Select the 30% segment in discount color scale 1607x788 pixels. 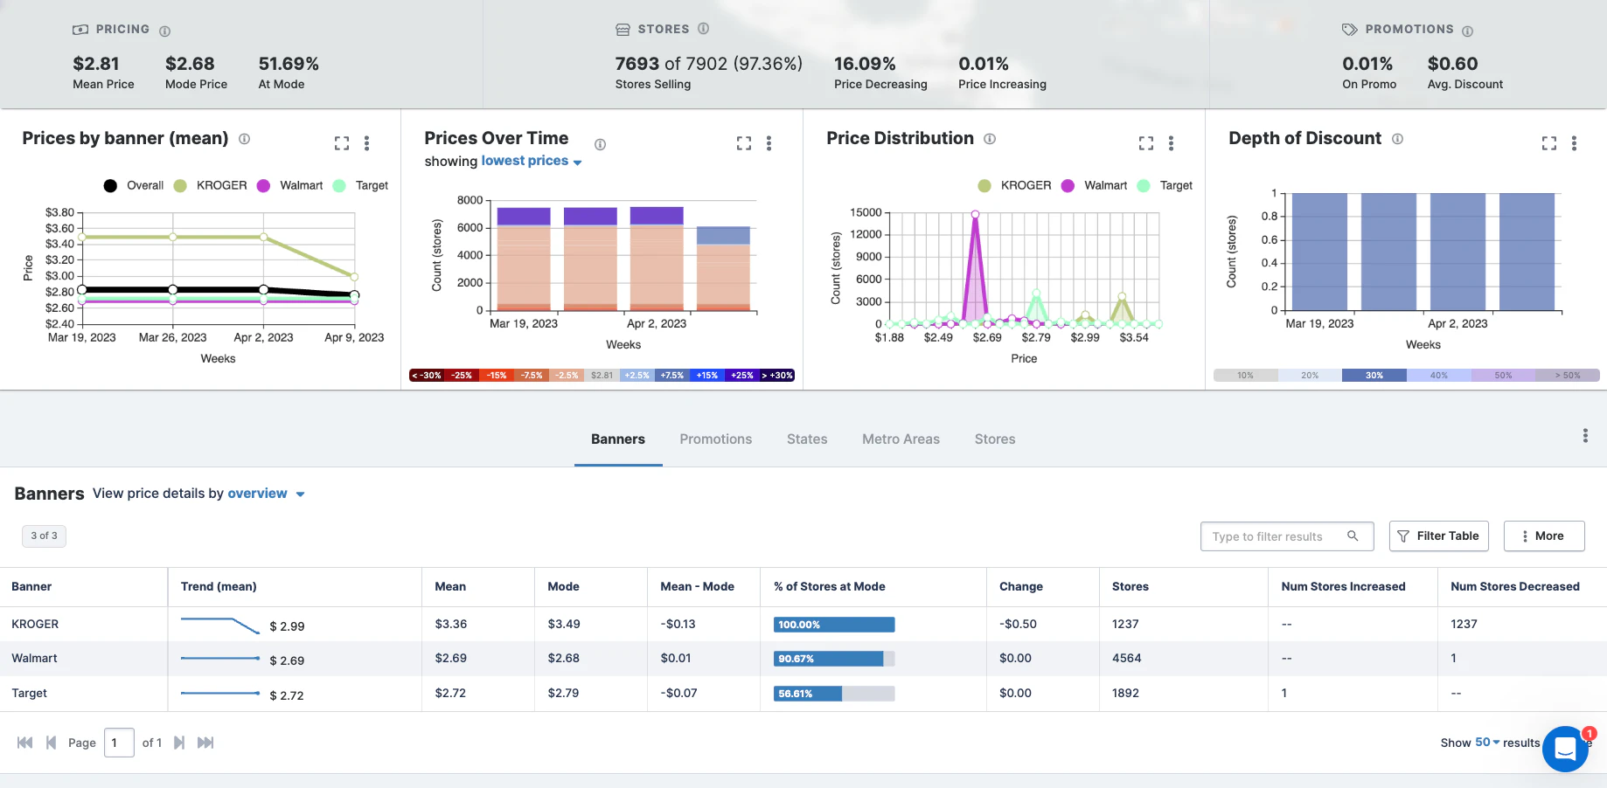(1373, 375)
